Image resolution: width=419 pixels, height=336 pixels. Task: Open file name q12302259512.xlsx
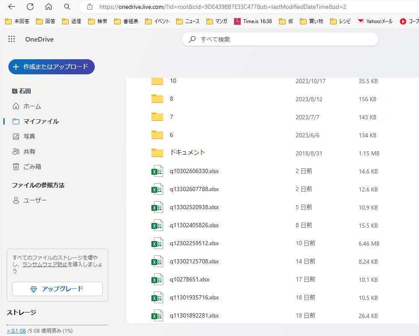coord(194,244)
